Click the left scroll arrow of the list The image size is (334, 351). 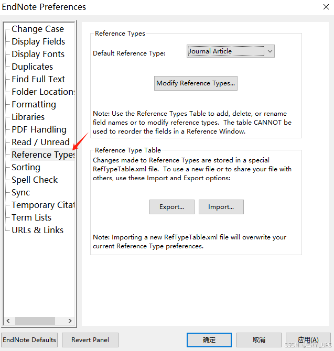(x=8, y=321)
